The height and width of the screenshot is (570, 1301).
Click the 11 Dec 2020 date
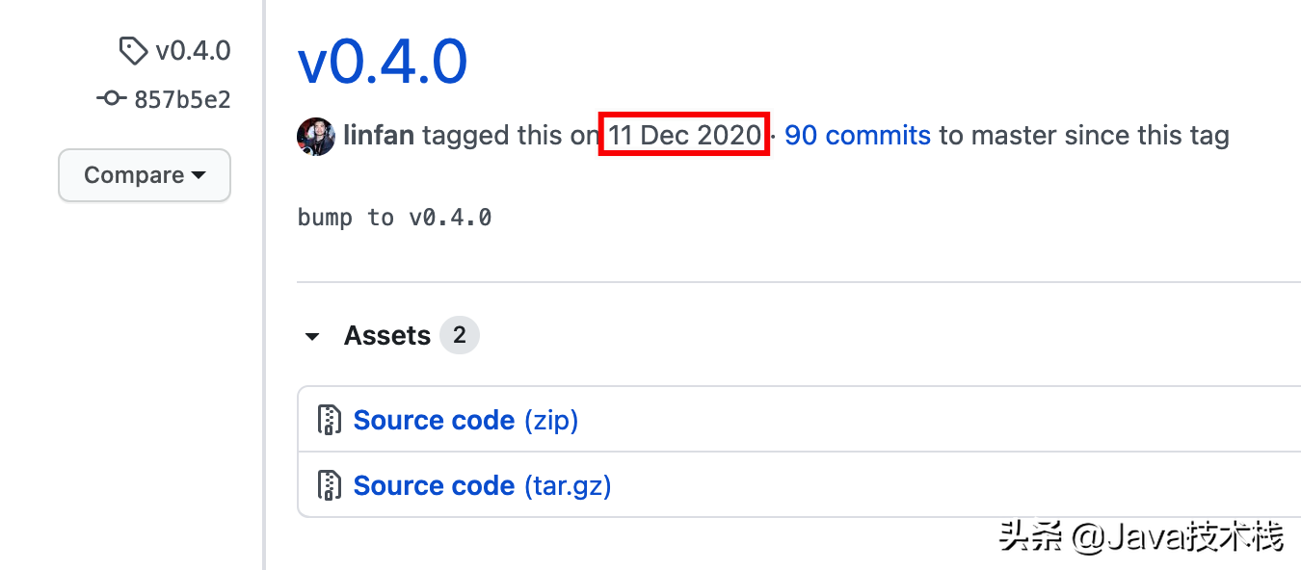point(684,136)
